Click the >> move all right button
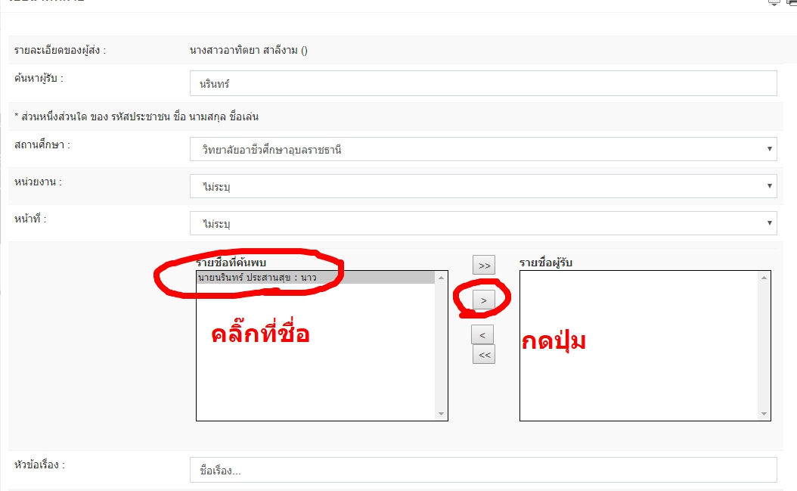The image size is (797, 491). point(484,265)
